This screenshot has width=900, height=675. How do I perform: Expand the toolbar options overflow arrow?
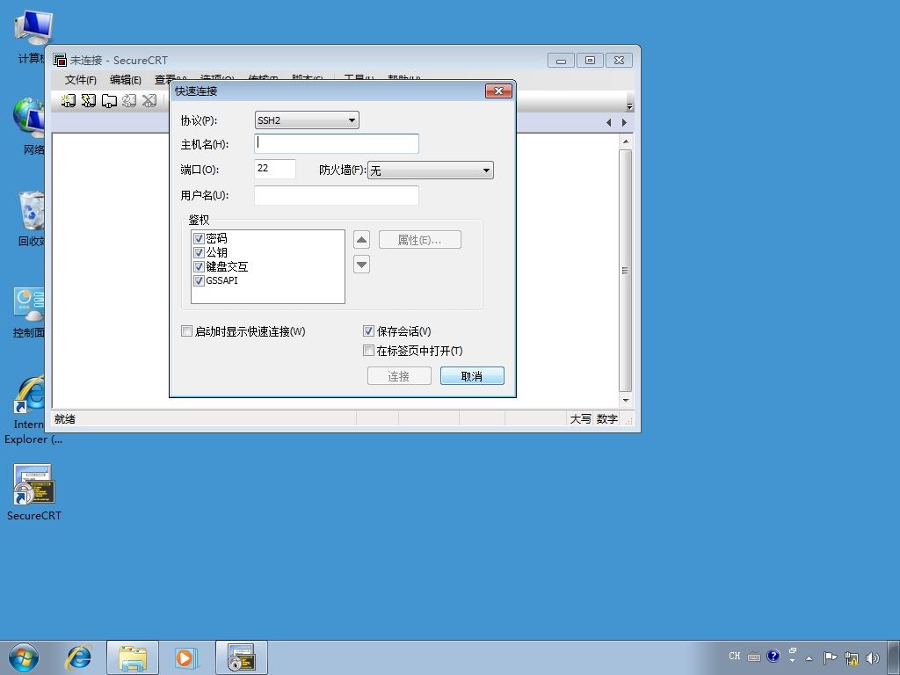pos(629,106)
